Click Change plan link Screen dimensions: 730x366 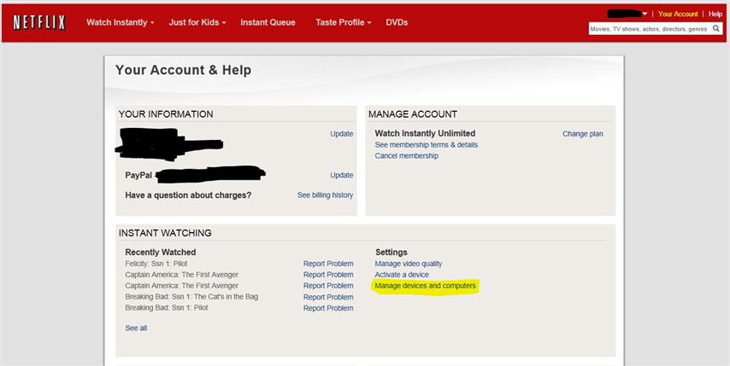[582, 134]
